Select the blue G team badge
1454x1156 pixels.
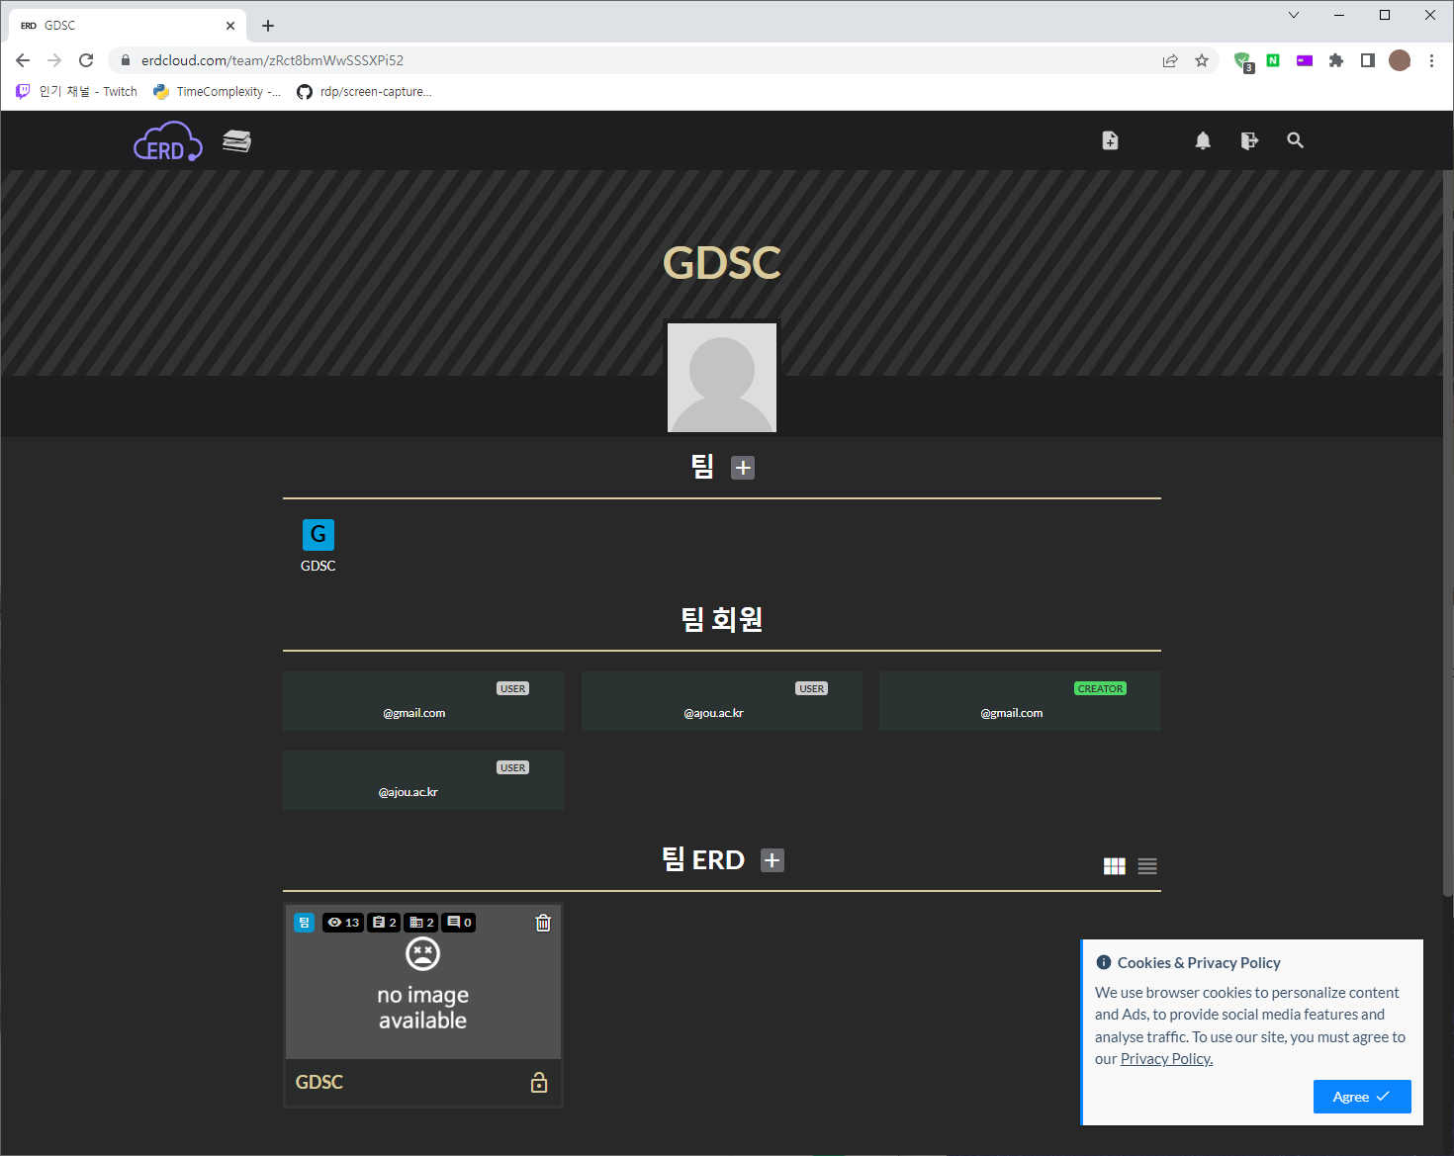(318, 535)
